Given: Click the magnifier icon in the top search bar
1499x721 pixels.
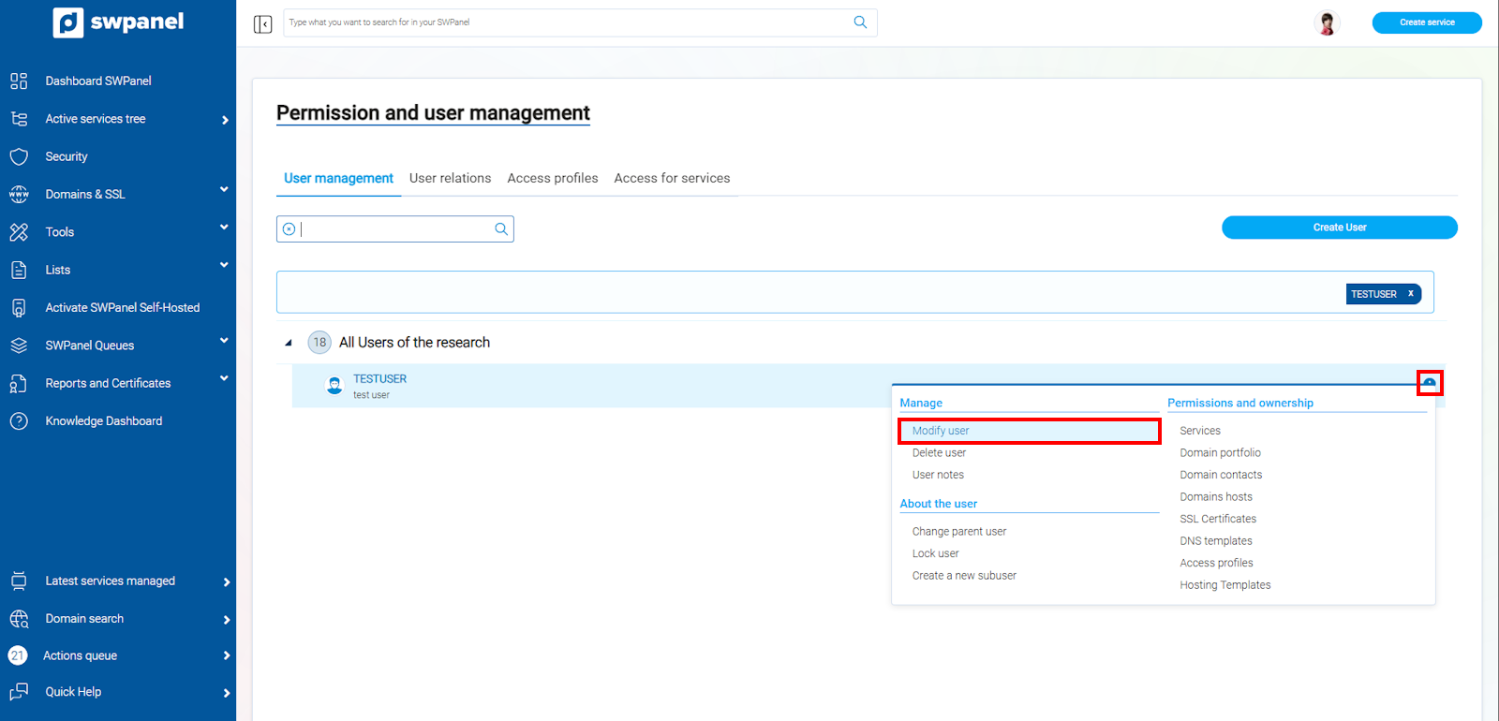Looking at the screenshot, I should click(860, 22).
